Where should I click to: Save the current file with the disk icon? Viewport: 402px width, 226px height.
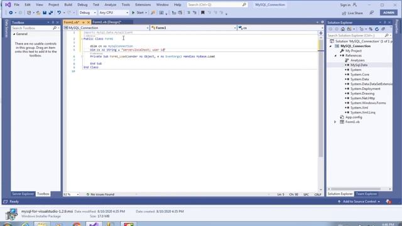point(45,13)
